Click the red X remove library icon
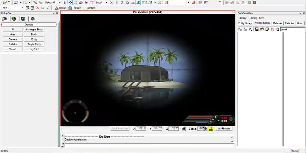Viewport: 306px width, 153px height. (x=272, y=29)
